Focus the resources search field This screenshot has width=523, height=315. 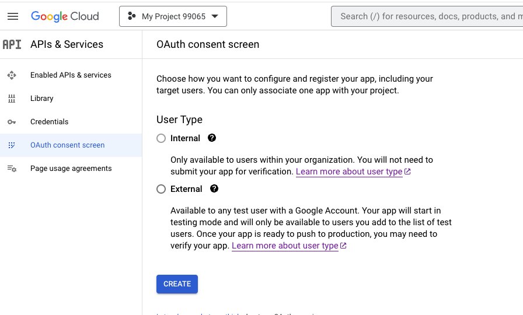click(x=427, y=16)
